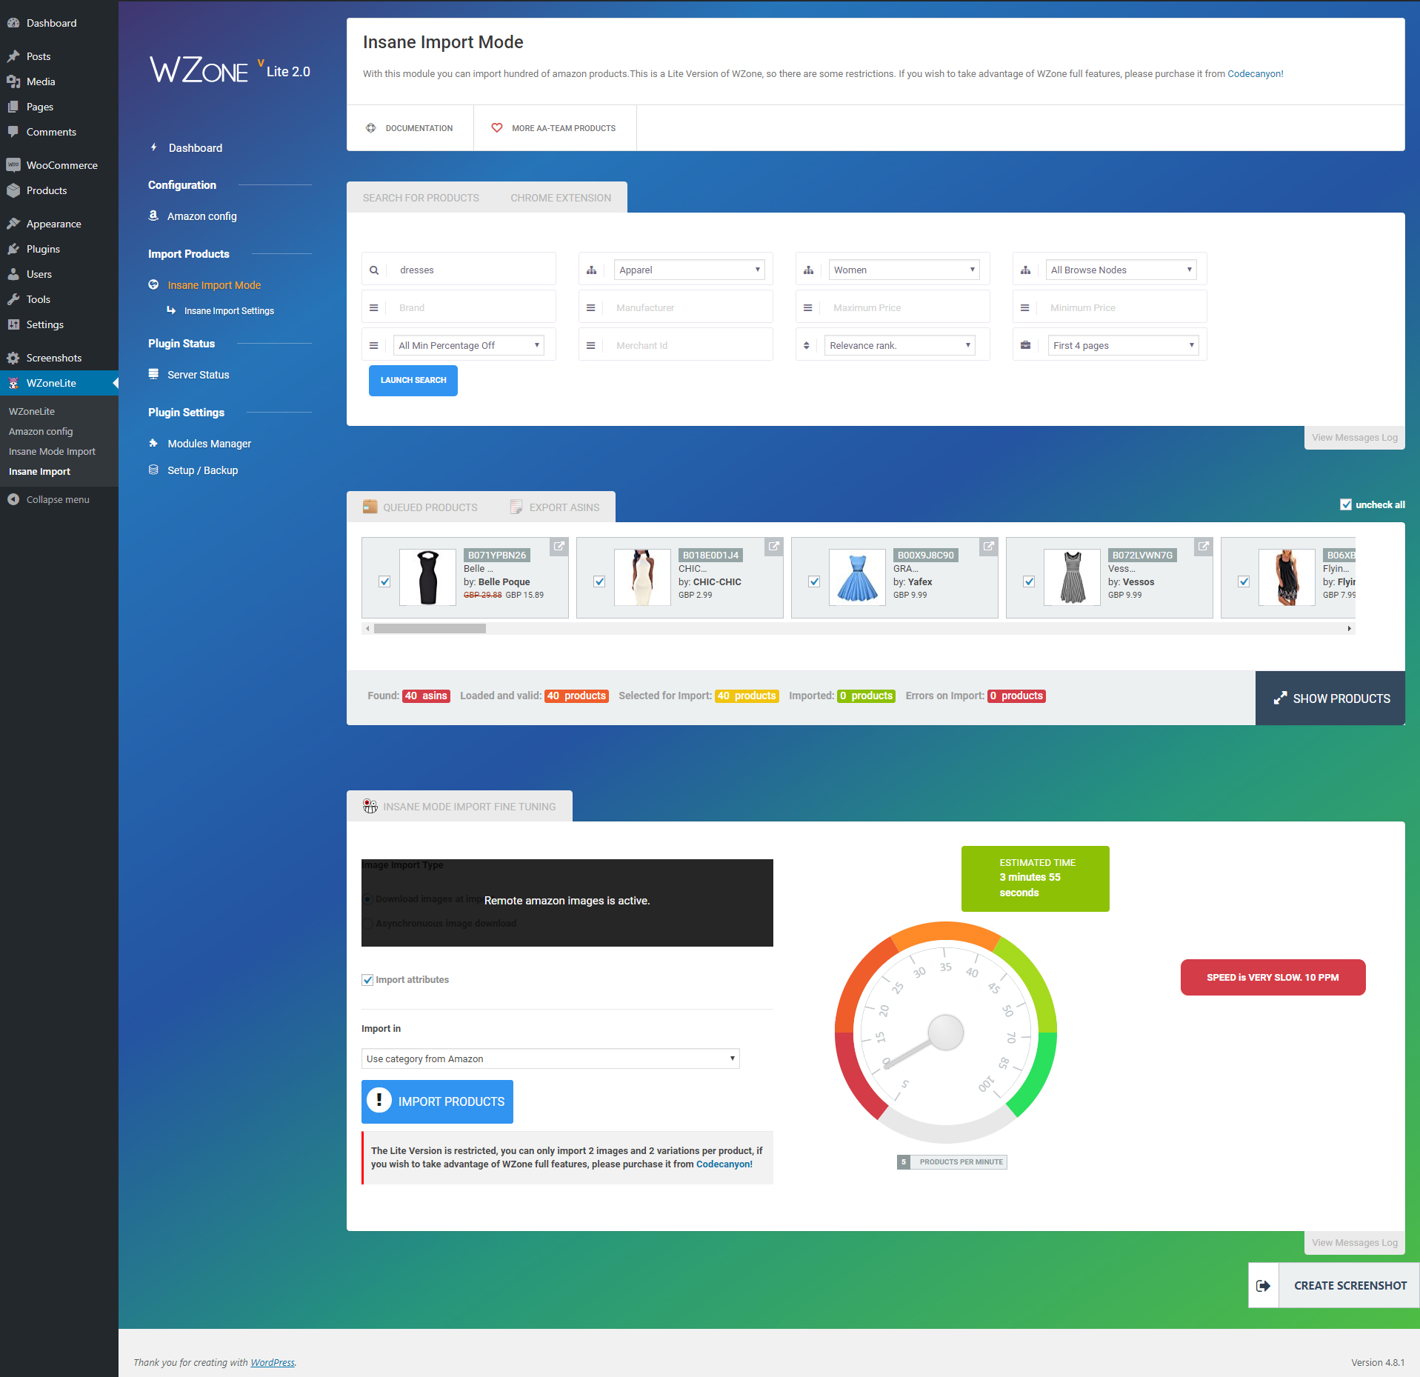Uncheck the Yafex blue dress checkbox
Viewport: 1420px width, 1377px height.
pos(814,581)
